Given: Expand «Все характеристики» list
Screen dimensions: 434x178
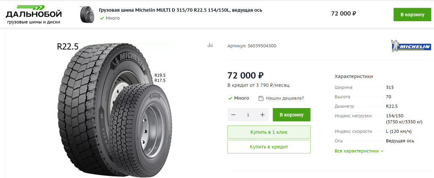Looking at the screenshot, I should (x=359, y=151).
